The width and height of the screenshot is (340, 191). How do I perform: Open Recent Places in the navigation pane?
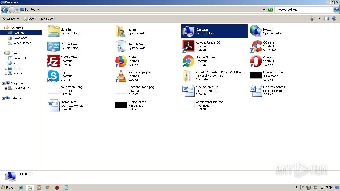pos(22,43)
